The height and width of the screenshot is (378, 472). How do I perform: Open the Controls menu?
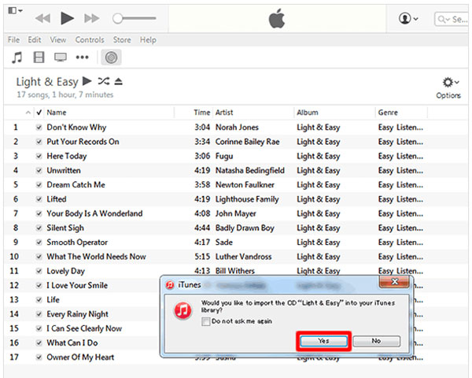tap(90, 40)
